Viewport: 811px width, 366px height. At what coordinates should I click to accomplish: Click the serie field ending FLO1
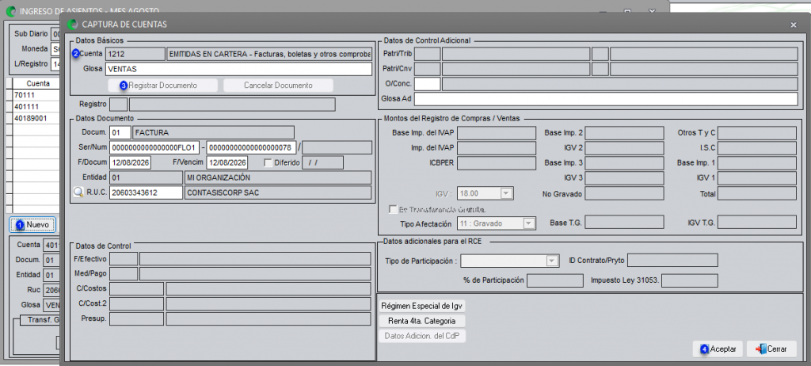pos(154,147)
